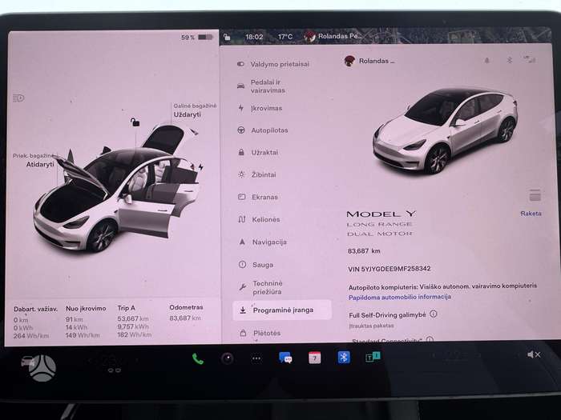Tap the lock icon in status bar
Image resolution: width=561 pixels, height=420 pixels.
[227, 37]
